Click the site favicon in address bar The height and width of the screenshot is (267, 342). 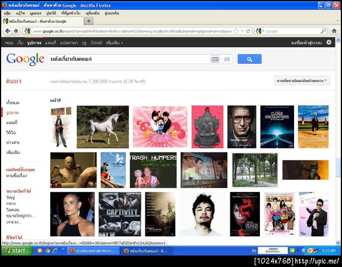(27, 31)
